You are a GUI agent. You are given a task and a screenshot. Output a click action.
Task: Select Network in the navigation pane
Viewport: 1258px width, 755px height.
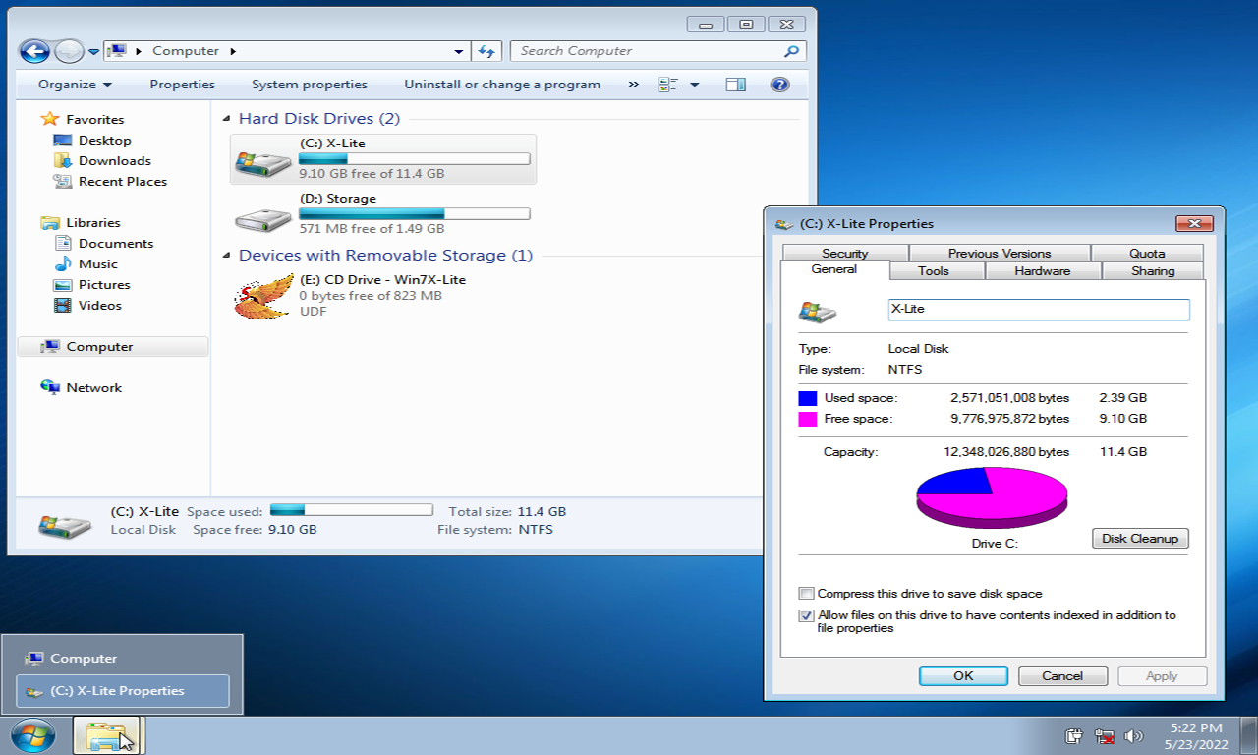click(93, 387)
